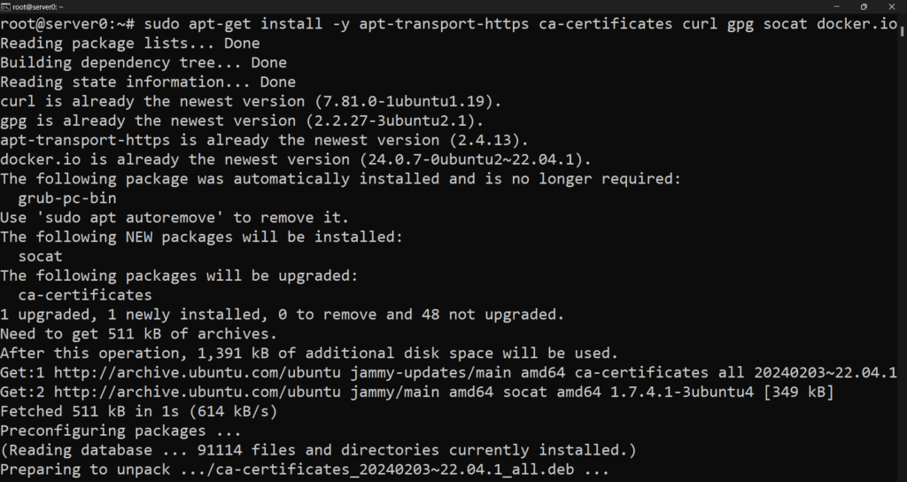Click 'Need to get 511 kB of archives' line
The image size is (907, 482).
(138, 334)
